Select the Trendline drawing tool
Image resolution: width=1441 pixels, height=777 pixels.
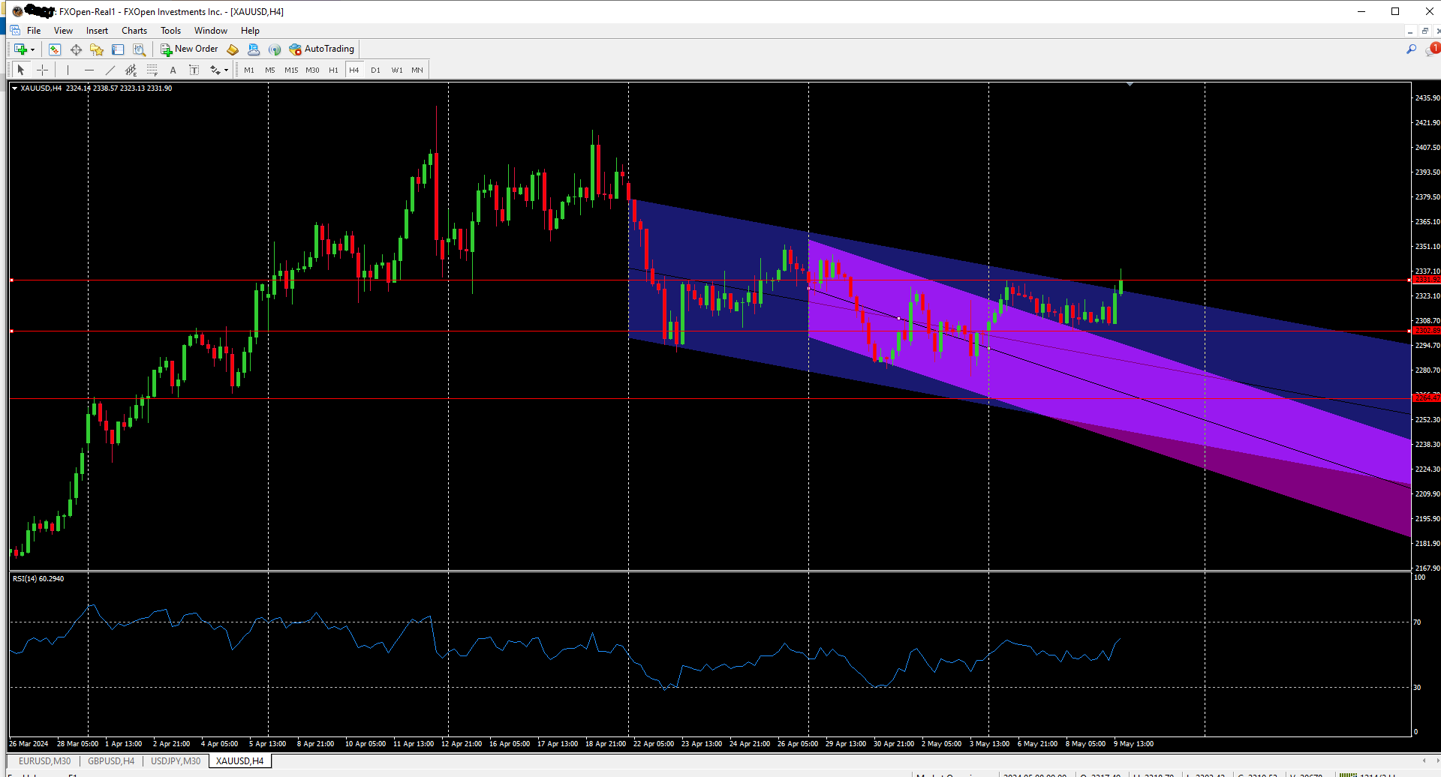(110, 70)
